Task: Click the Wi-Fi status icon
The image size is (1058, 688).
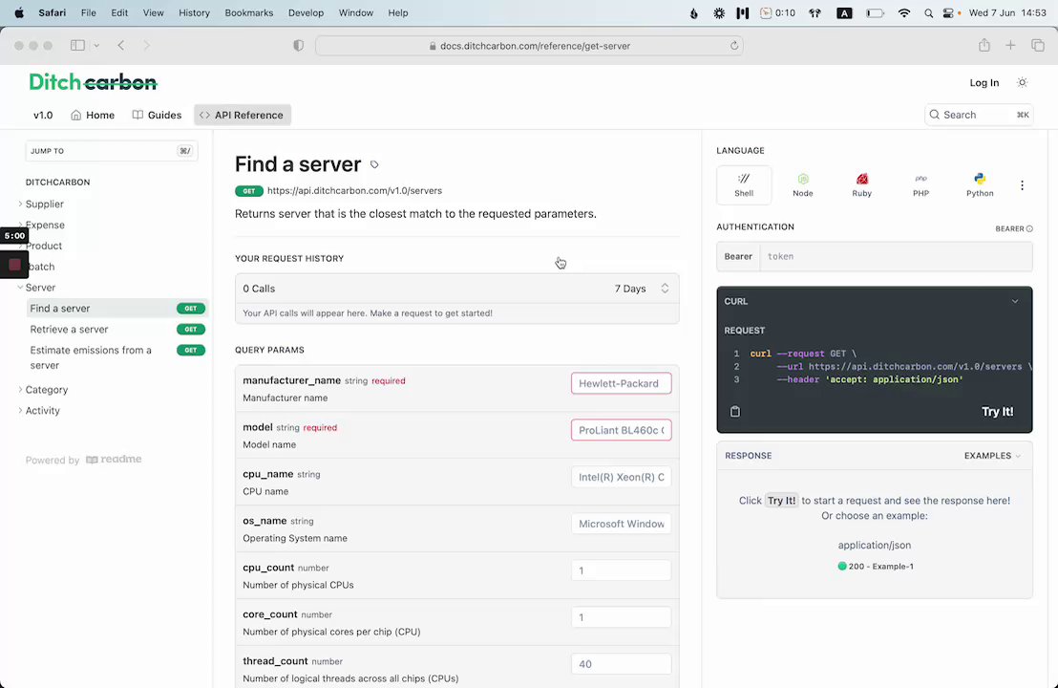Action: tap(903, 12)
